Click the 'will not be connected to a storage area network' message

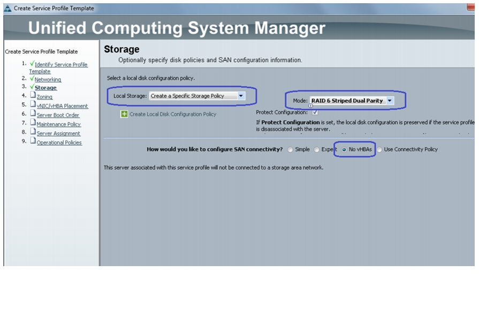click(x=214, y=168)
